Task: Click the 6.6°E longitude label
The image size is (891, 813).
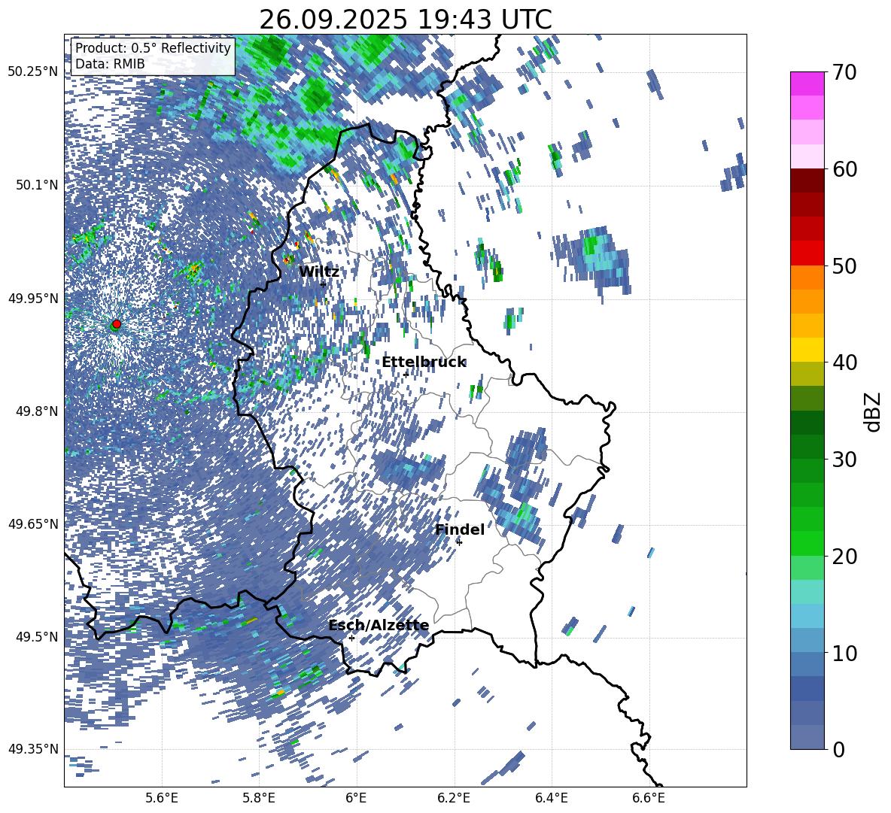Action: click(649, 798)
